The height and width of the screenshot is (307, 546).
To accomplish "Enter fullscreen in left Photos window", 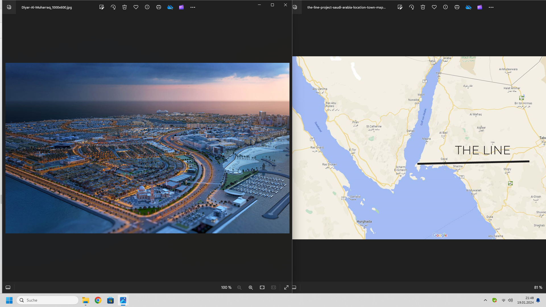I will (x=286, y=288).
